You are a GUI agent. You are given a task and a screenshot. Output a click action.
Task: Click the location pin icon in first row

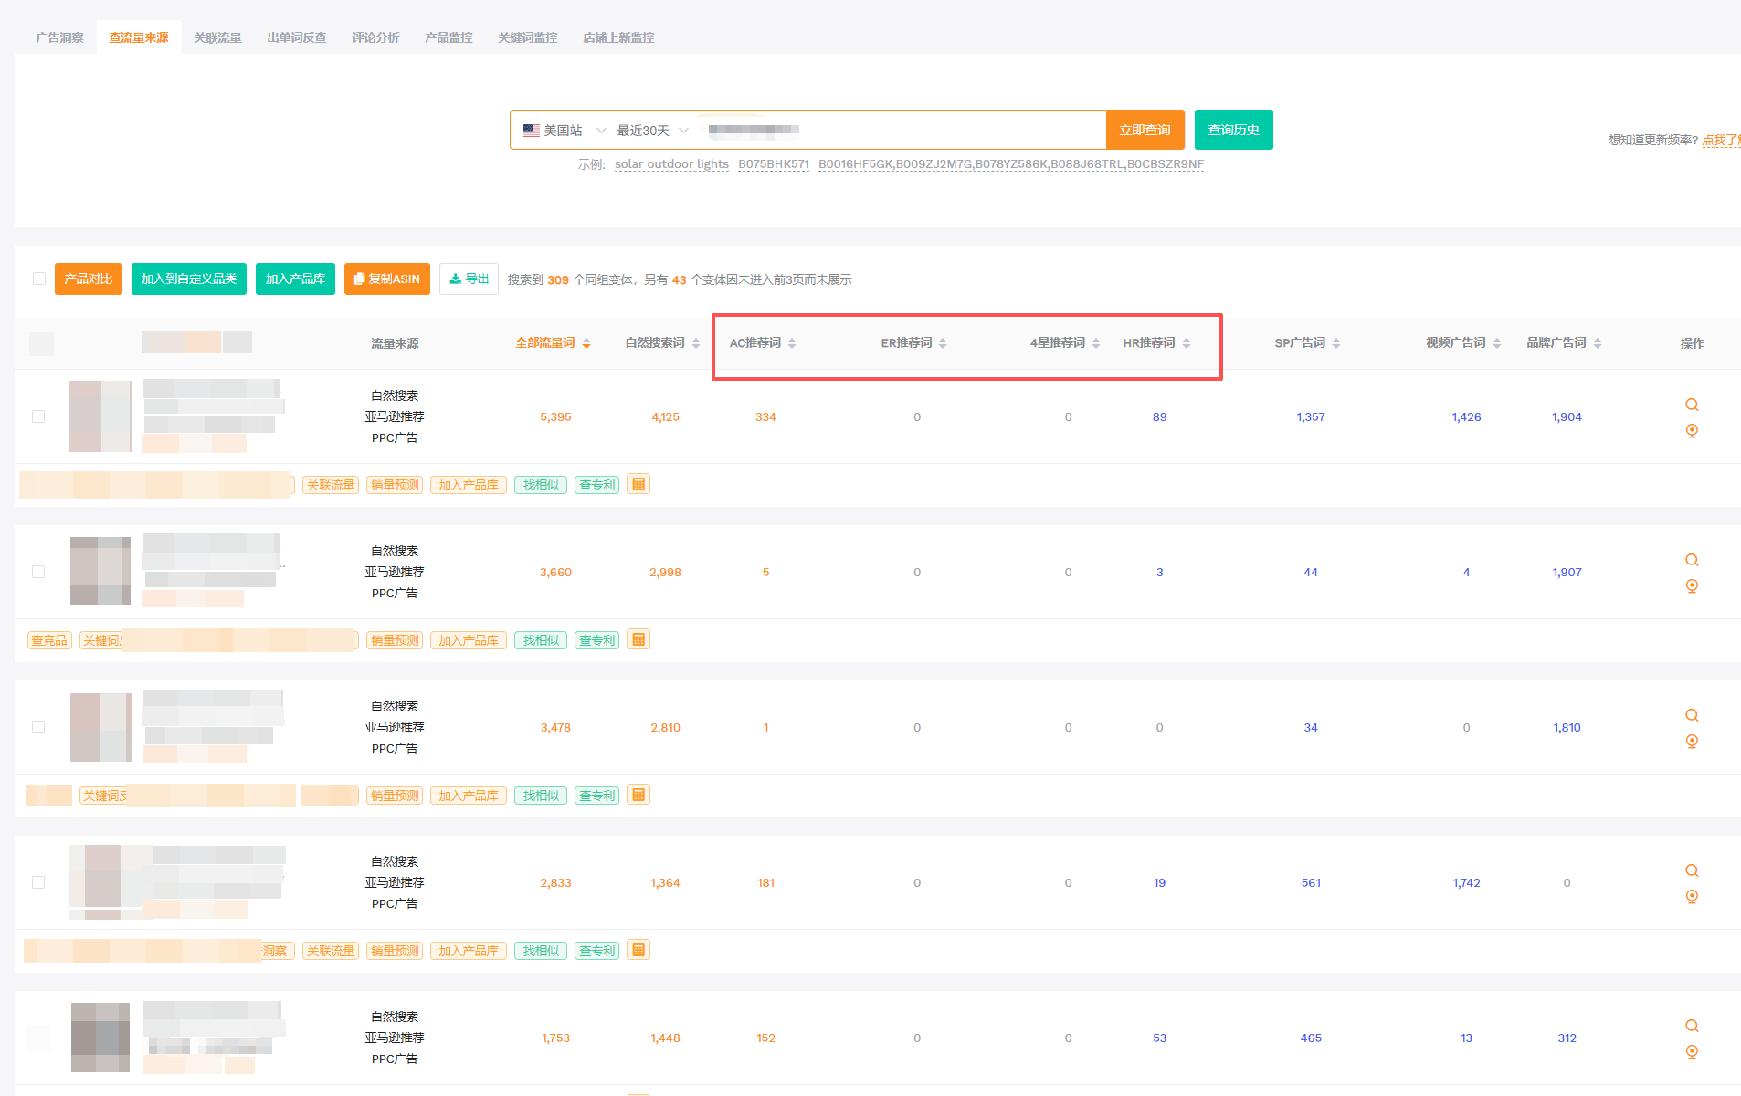pyautogui.click(x=1692, y=431)
